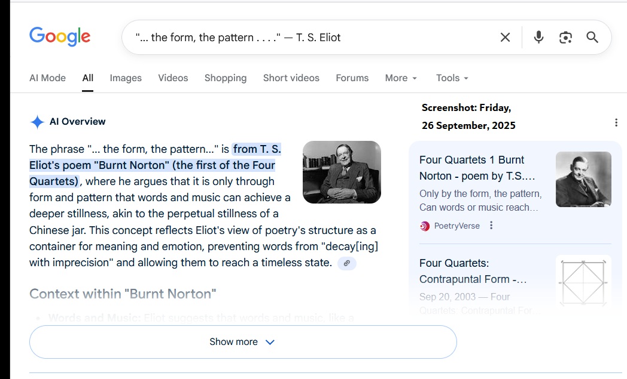
Task: Open Four Quartets: Contrapuntal Form link
Action: coord(473,271)
